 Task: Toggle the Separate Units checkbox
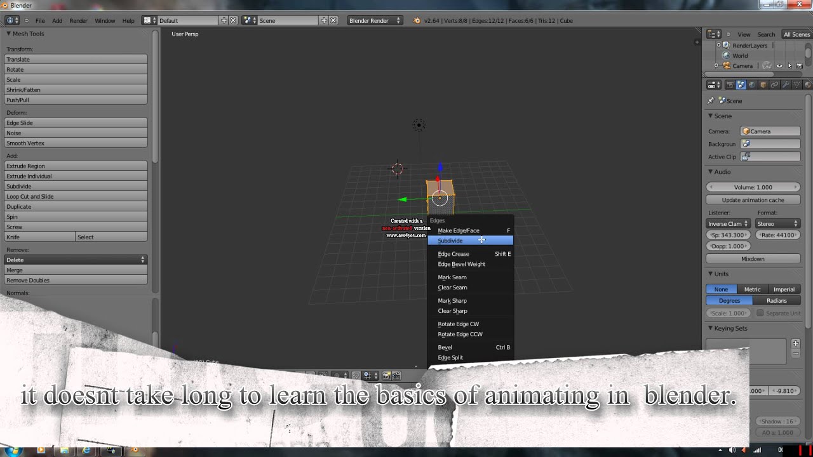[760, 314]
